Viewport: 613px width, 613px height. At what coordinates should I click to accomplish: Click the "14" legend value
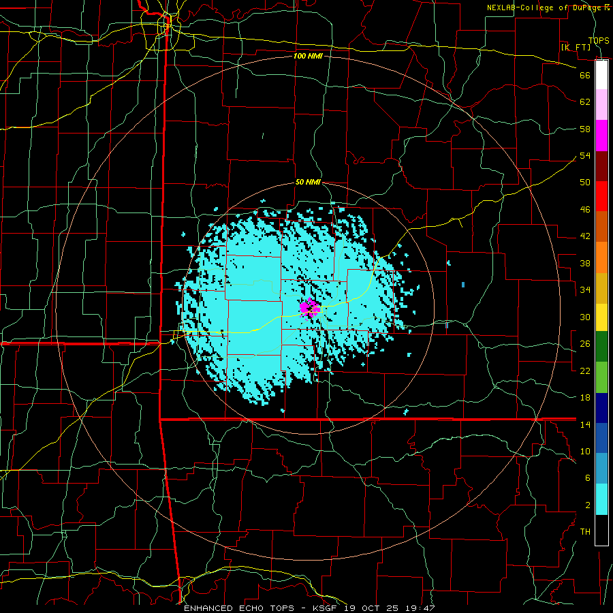(x=585, y=424)
